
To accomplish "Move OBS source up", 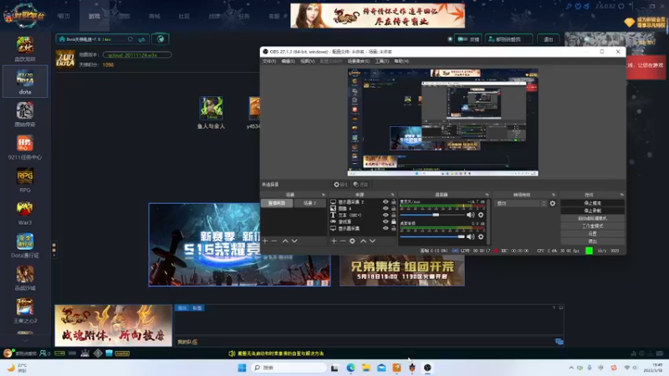I will (363, 241).
